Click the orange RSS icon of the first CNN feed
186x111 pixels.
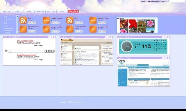pyautogui.click(x=23, y=20)
